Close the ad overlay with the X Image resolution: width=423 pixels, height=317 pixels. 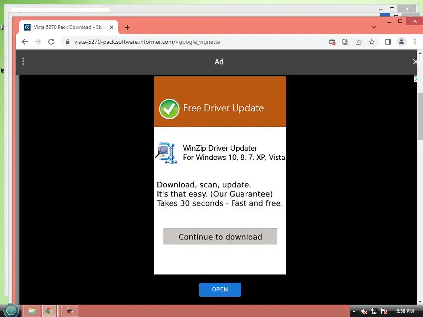pos(415,62)
